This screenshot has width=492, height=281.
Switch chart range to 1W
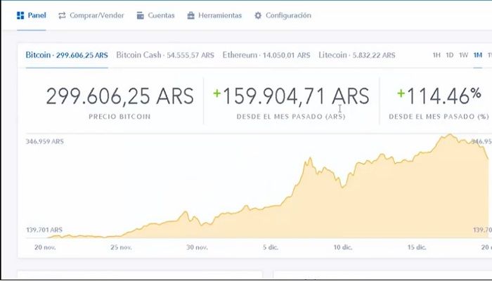[463, 55]
